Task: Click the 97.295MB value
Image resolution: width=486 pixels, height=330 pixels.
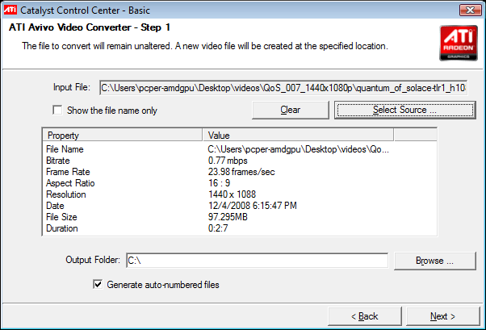Action: click(228, 217)
